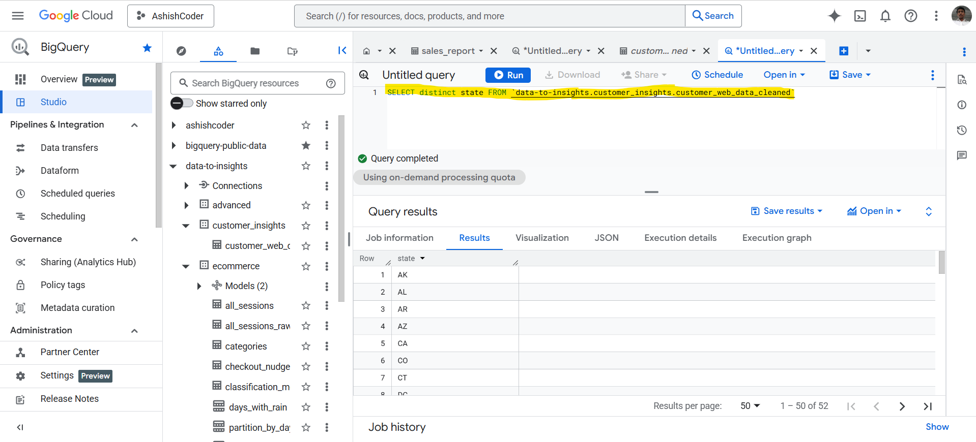Open the Explorer compass icon tab
976x442 pixels.
181,51
